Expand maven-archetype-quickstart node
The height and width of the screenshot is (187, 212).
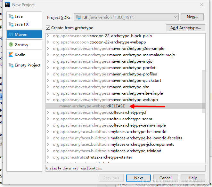(48, 81)
